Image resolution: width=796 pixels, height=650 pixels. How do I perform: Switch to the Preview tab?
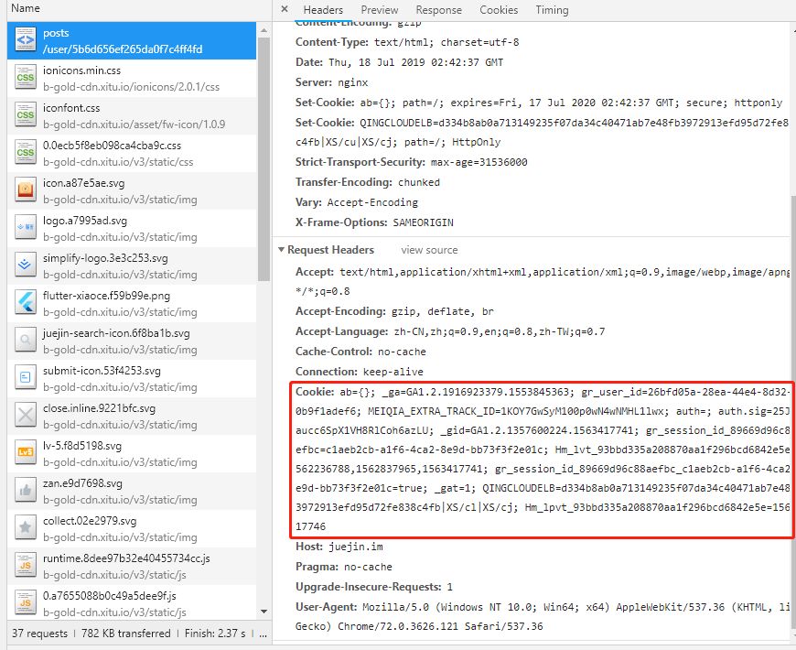tap(379, 10)
